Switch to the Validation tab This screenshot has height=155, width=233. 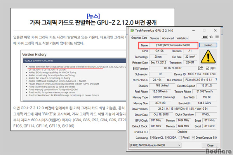click(x=182, y=38)
